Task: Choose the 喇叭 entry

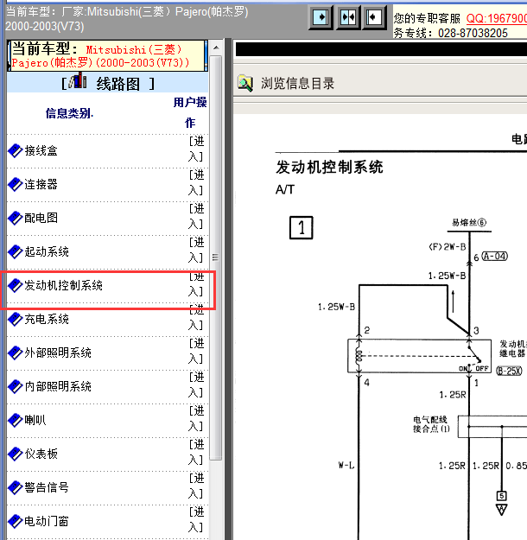Action: [35, 420]
